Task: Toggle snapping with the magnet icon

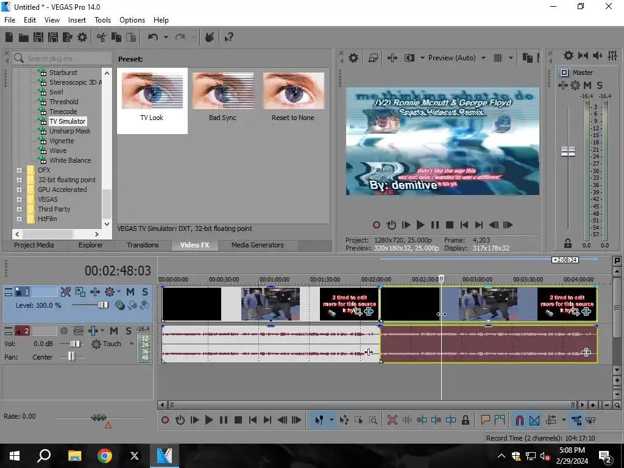Action: [x=519, y=420]
